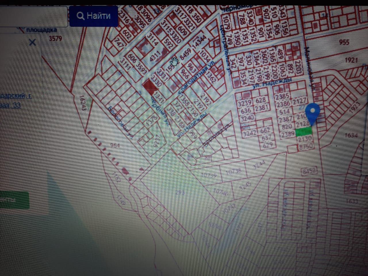The width and height of the screenshot is (368, 276).
Task: Select parcel 3579 on the map
Action: point(55,38)
